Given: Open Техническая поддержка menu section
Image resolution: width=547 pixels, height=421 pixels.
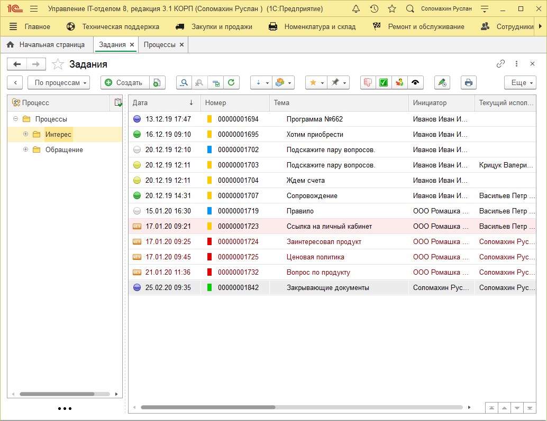Looking at the screenshot, I should 113,26.
